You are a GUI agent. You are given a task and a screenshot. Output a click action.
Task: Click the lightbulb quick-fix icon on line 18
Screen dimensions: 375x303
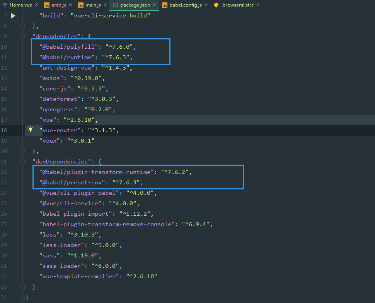point(31,129)
